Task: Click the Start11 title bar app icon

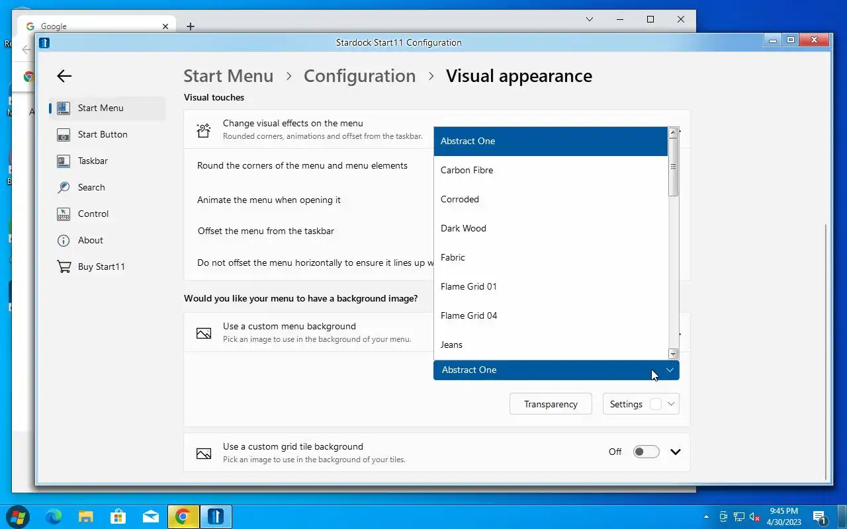Action: coord(44,42)
